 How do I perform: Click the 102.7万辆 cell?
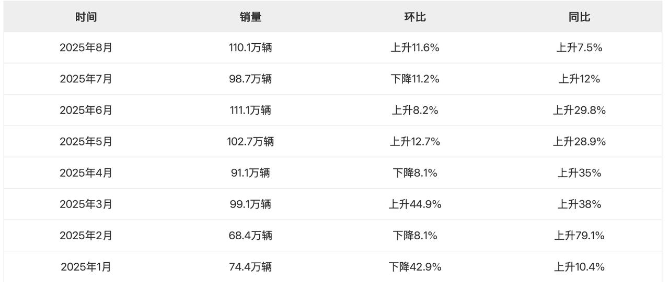click(x=250, y=142)
